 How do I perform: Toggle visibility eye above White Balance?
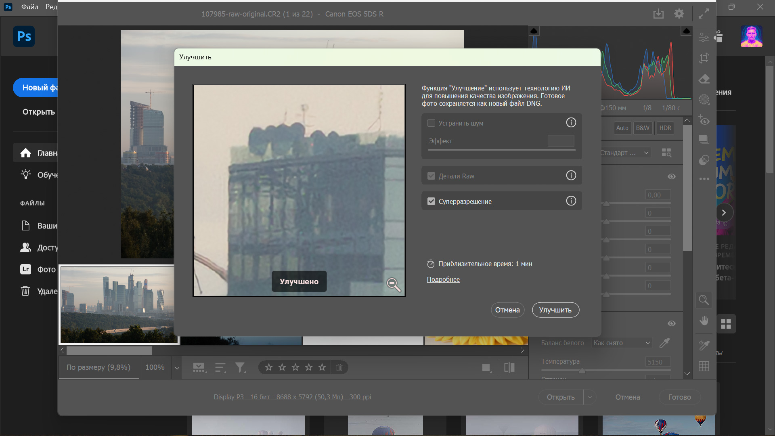(672, 323)
